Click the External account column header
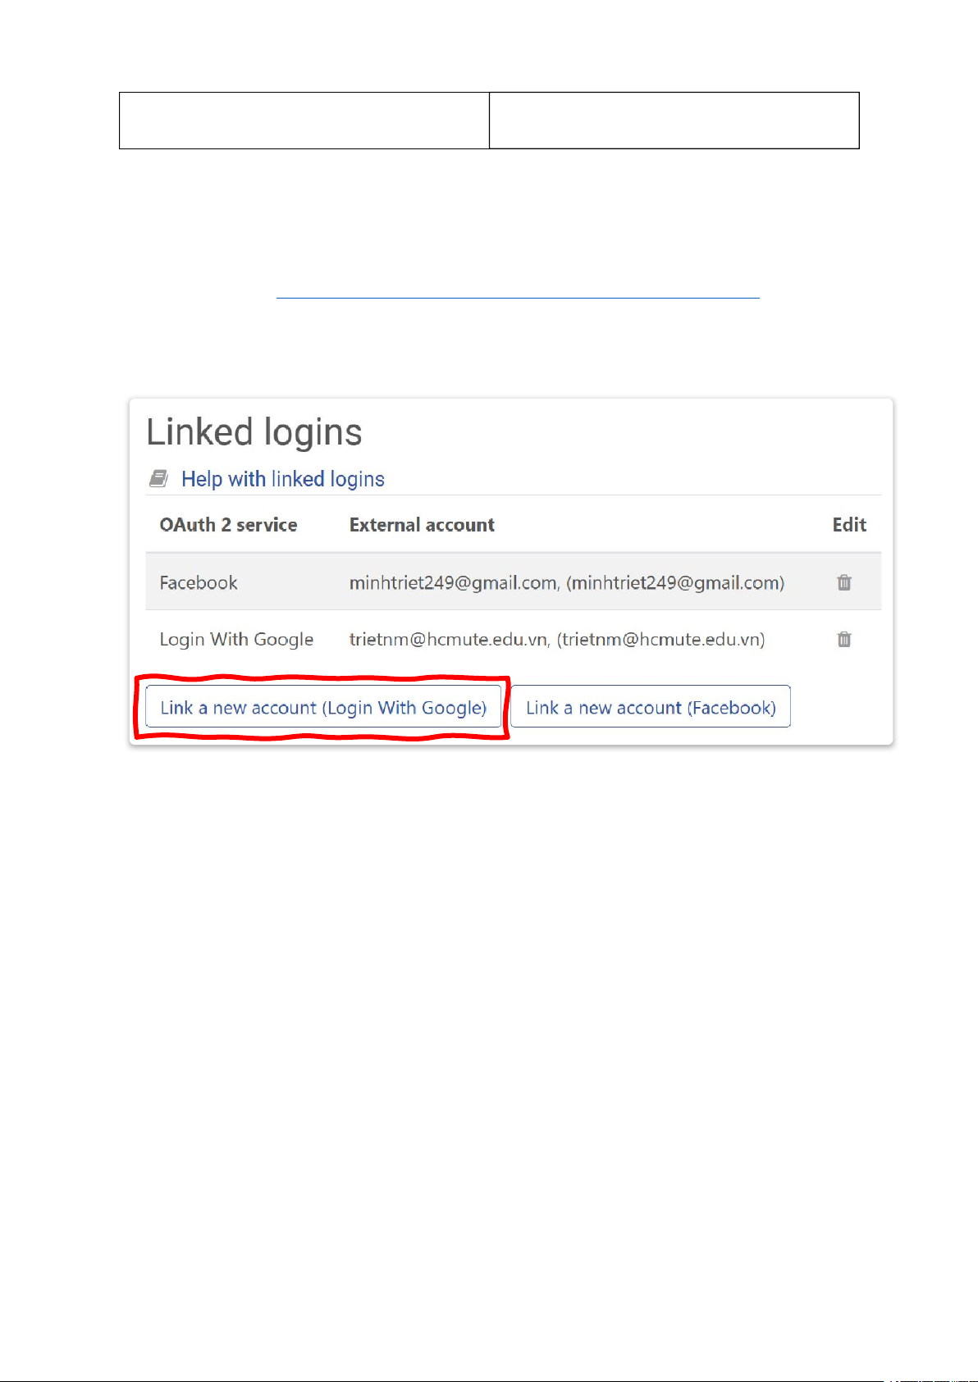The width and height of the screenshot is (978, 1382). [422, 525]
